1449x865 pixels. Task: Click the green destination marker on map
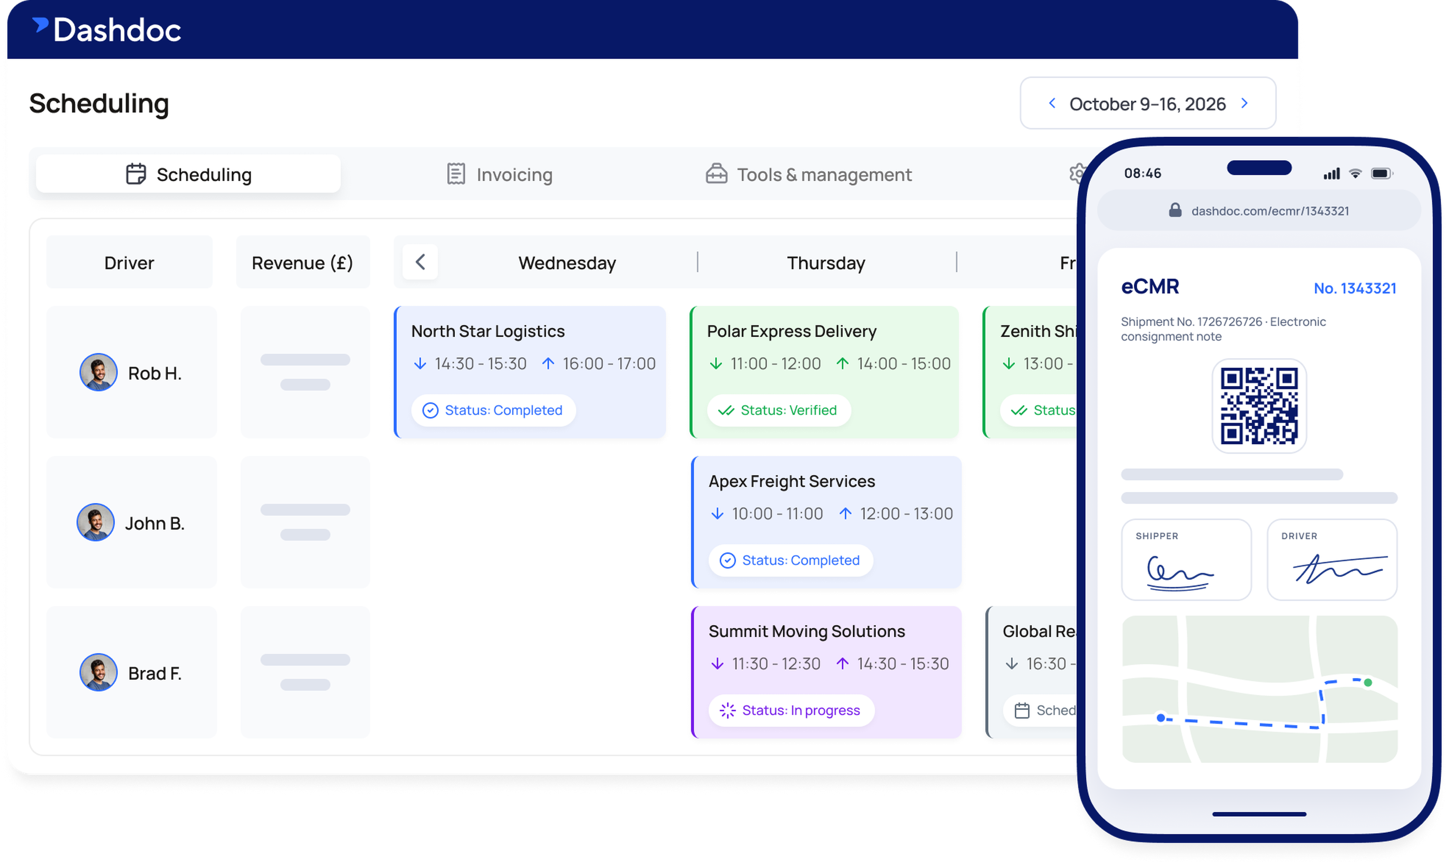click(x=1368, y=683)
